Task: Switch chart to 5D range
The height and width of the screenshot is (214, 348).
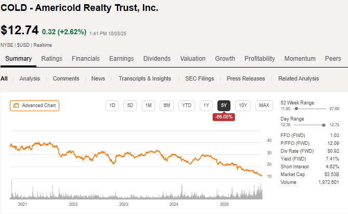Action: 131,106
